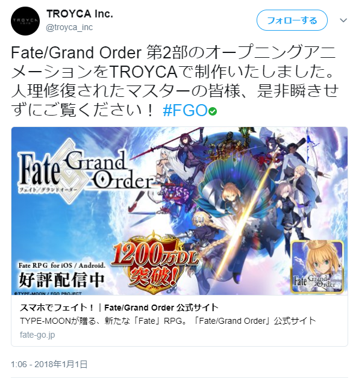Click the 1200万DL突破 badge

[x=154, y=263]
